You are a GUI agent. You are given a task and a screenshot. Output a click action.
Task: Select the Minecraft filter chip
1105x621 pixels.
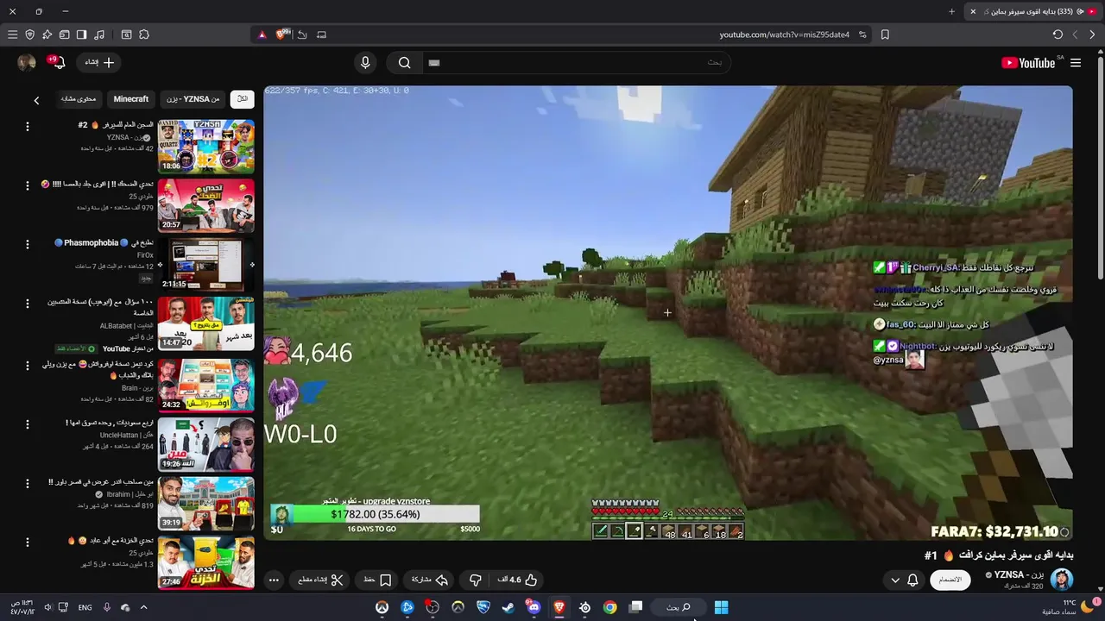[x=131, y=99]
